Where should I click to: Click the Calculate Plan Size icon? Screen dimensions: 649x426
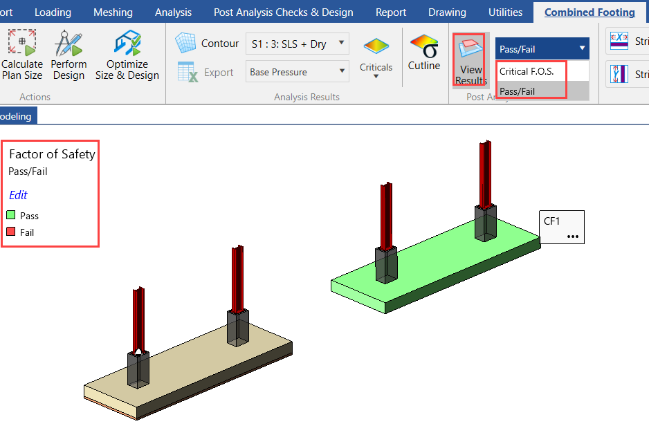point(22,43)
